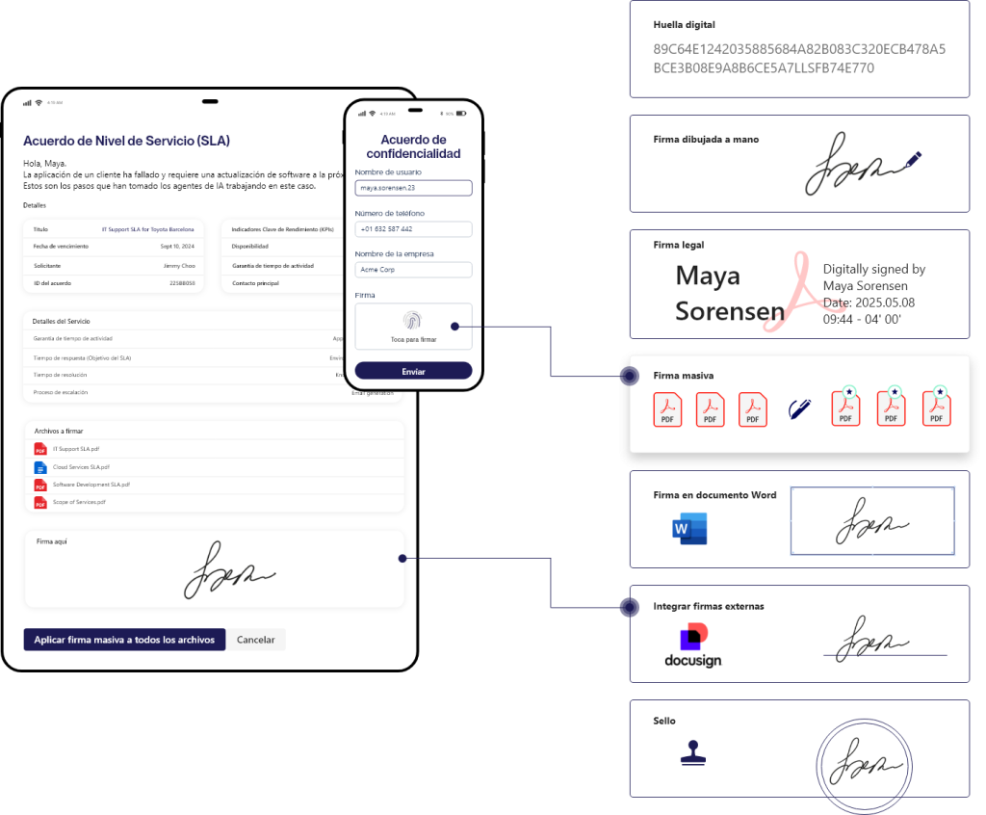Click the pen icon in Firma masiva
The height and width of the screenshot is (815, 986).
[798, 409]
